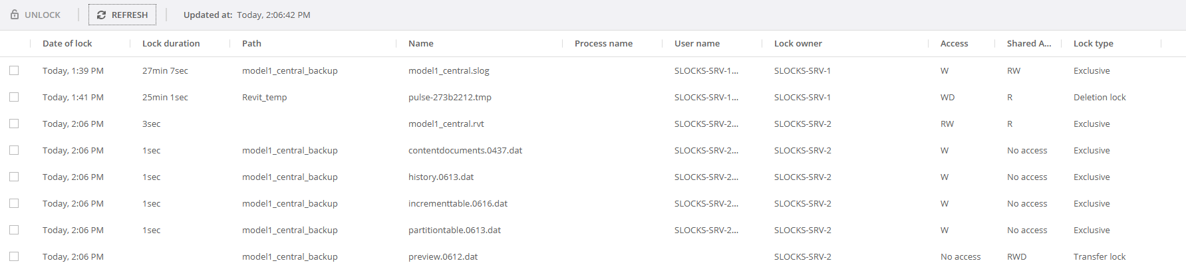Click the Refresh arrows icon
This screenshot has height=273, width=1186.
pyautogui.click(x=101, y=15)
